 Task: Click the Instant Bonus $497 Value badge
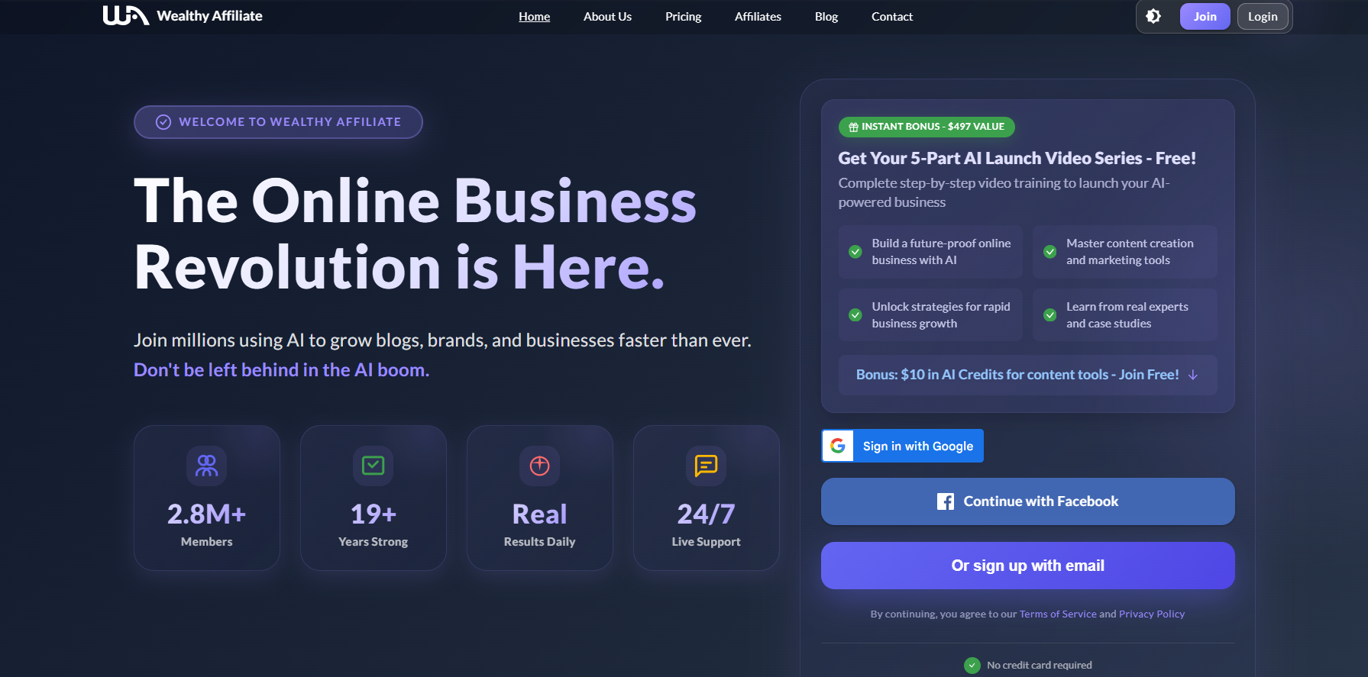[927, 127]
